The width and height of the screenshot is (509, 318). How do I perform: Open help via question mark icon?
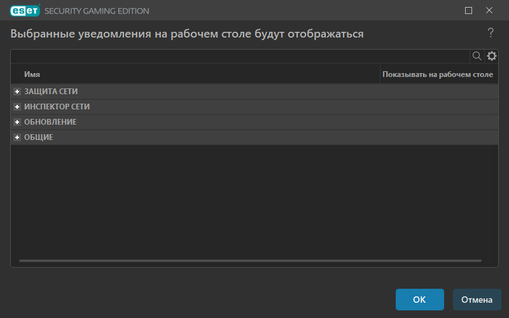click(x=491, y=33)
